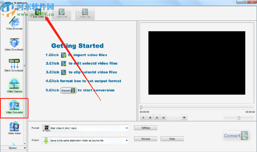
Task: Click the end time 00:00:00 label
Action: 250,112
